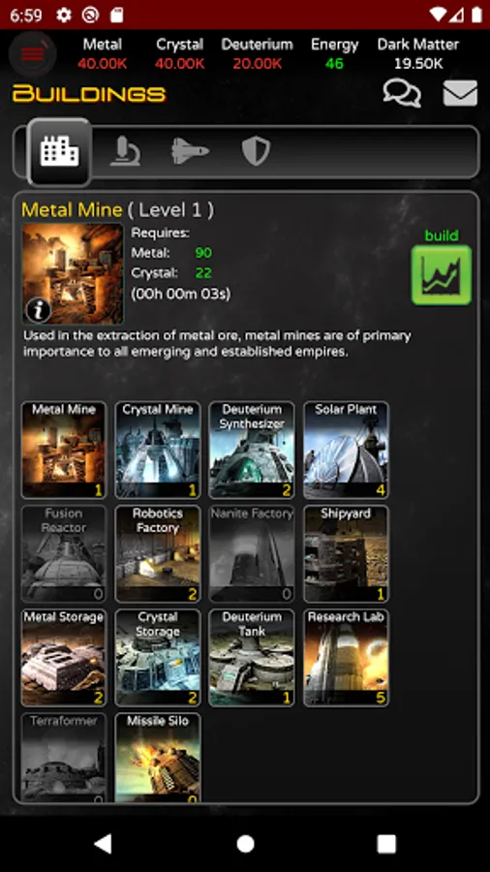Viewport: 490px width, 872px height.
Task: Open the hamburger menu icon
Action: click(x=32, y=54)
